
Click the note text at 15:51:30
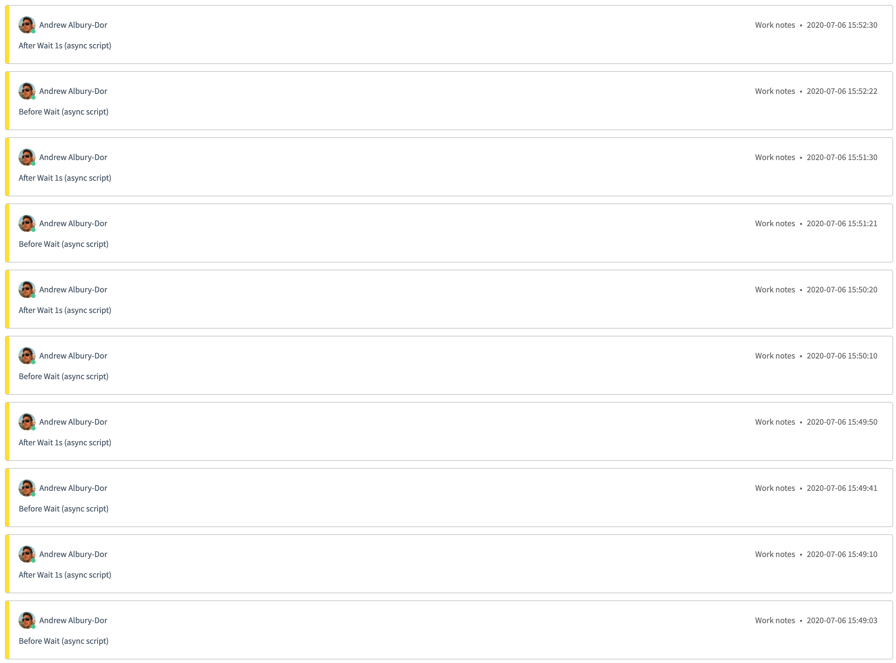(x=65, y=178)
